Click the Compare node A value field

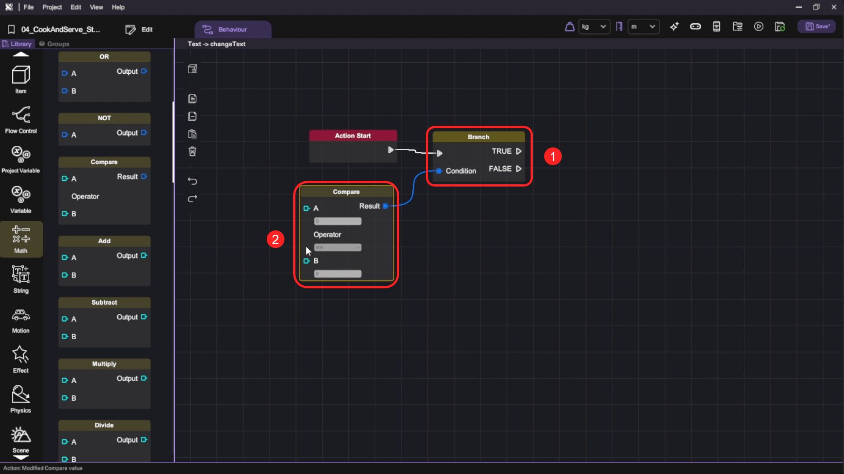click(x=338, y=221)
